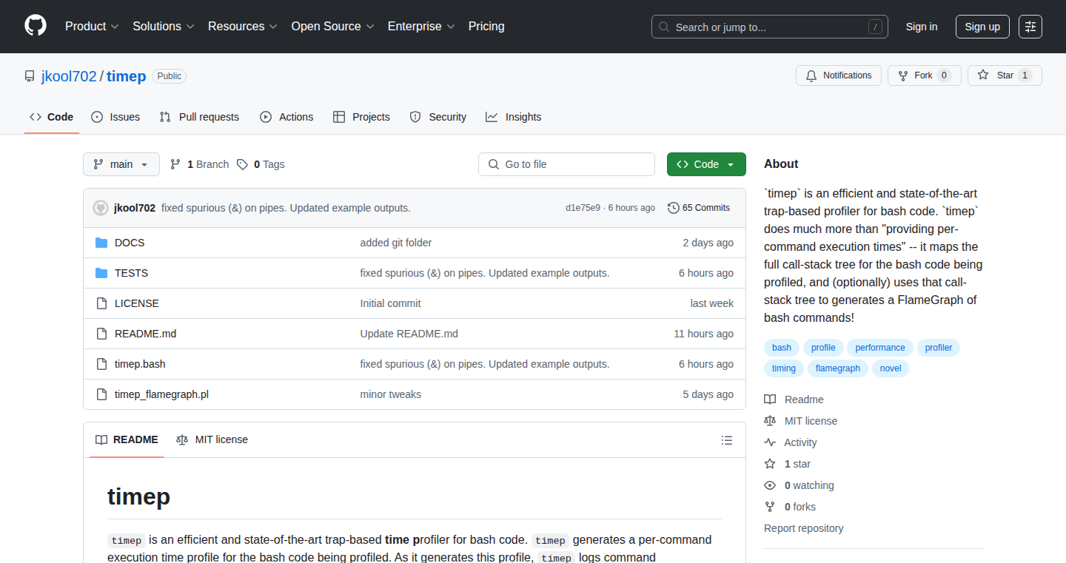Expand the Open Source menu

coord(332,27)
